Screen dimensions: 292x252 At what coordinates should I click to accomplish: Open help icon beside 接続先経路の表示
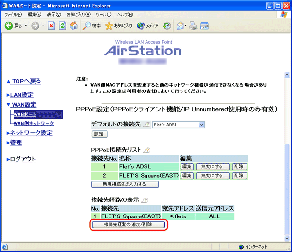pos(145,200)
